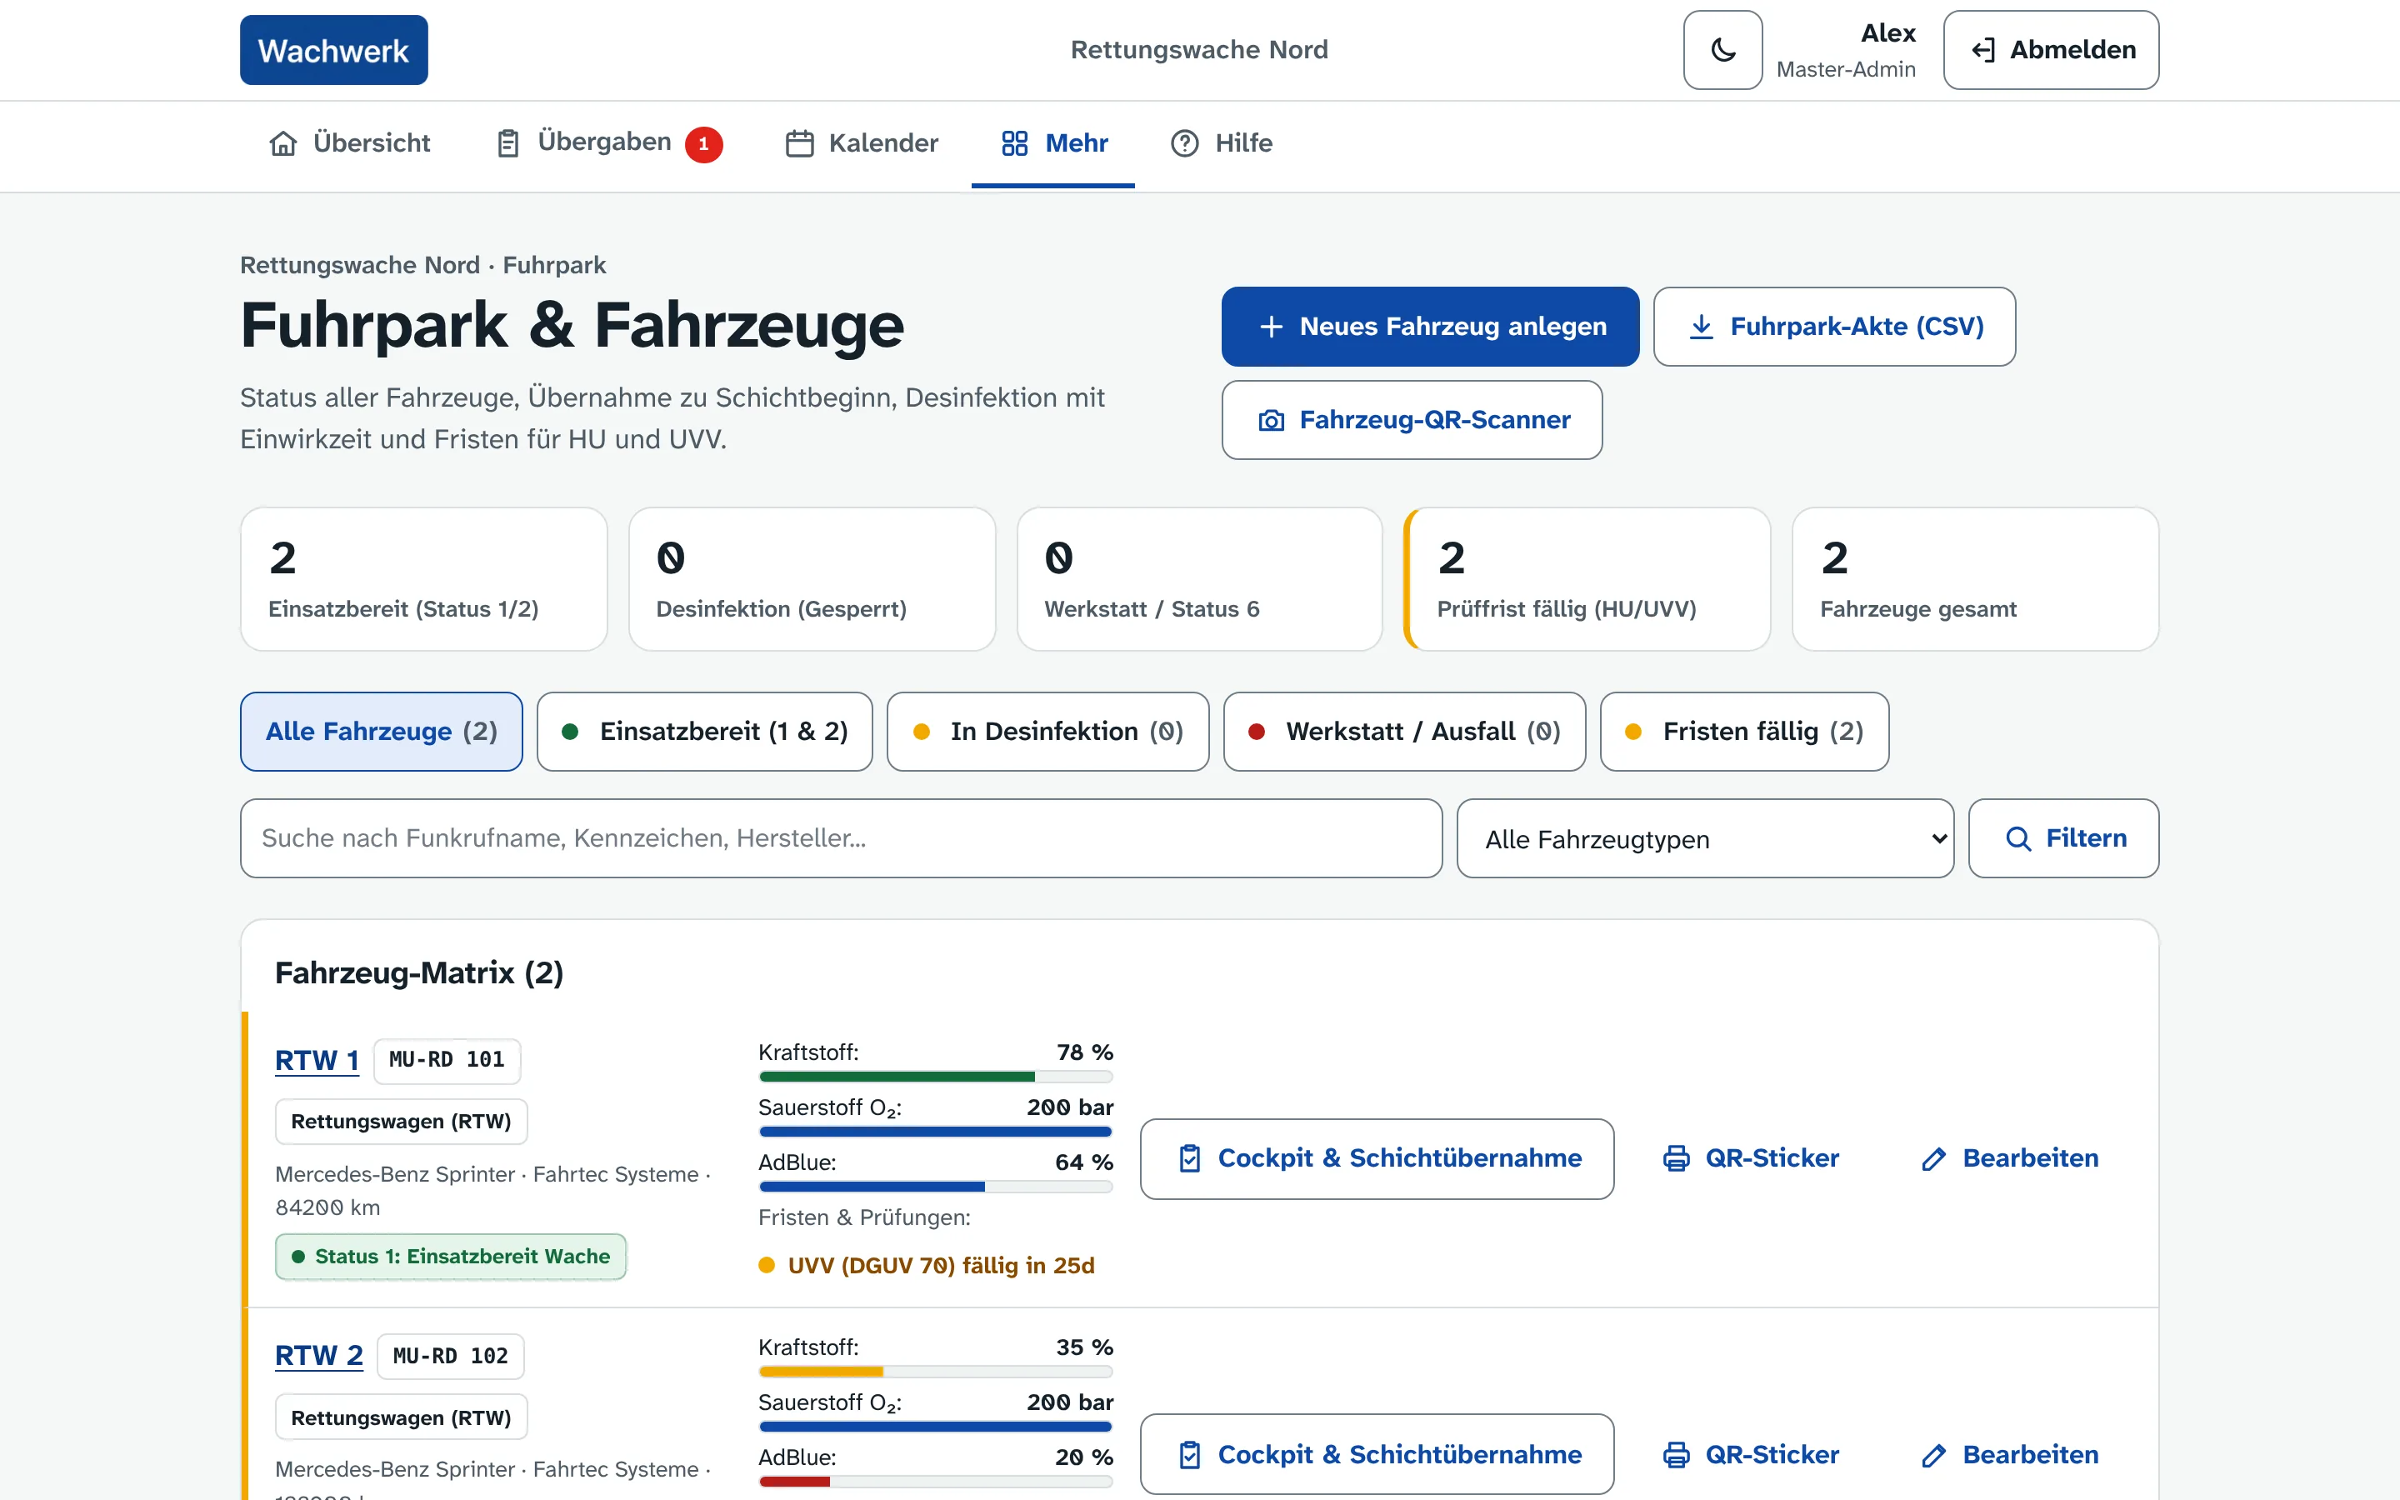Viewport: 2400px width, 1500px height.
Task: Click Neues Fahrzeug anlegen button
Action: [x=1430, y=327]
